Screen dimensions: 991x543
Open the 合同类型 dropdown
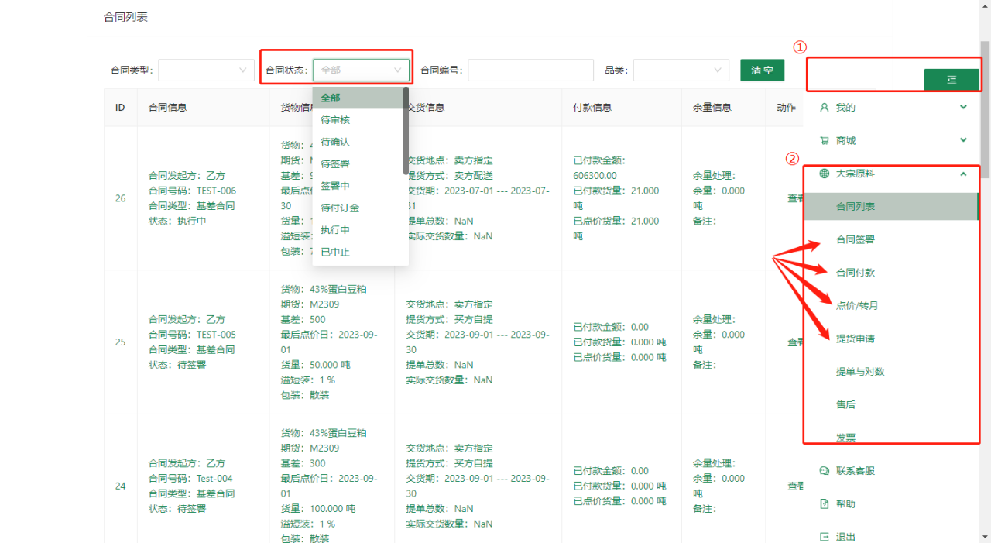207,70
